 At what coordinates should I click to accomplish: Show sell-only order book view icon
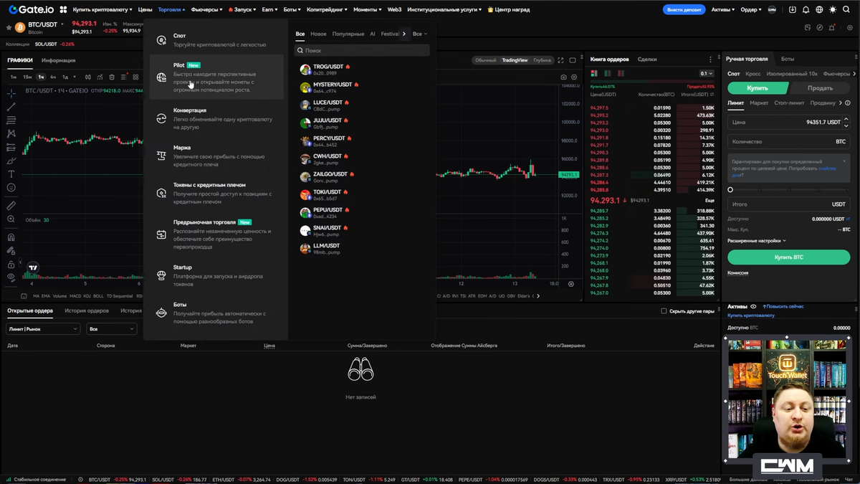click(621, 73)
